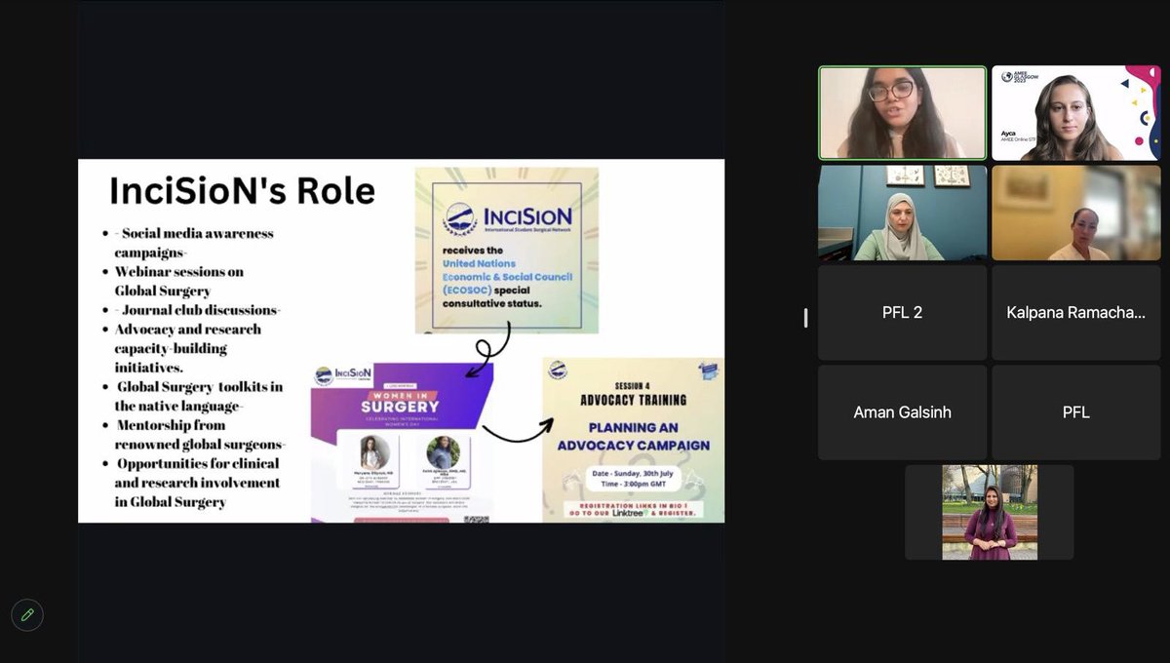Image resolution: width=1170 pixels, height=663 pixels.
Task: Click the panel divider handle beside shared screen
Action: pyautogui.click(x=805, y=318)
